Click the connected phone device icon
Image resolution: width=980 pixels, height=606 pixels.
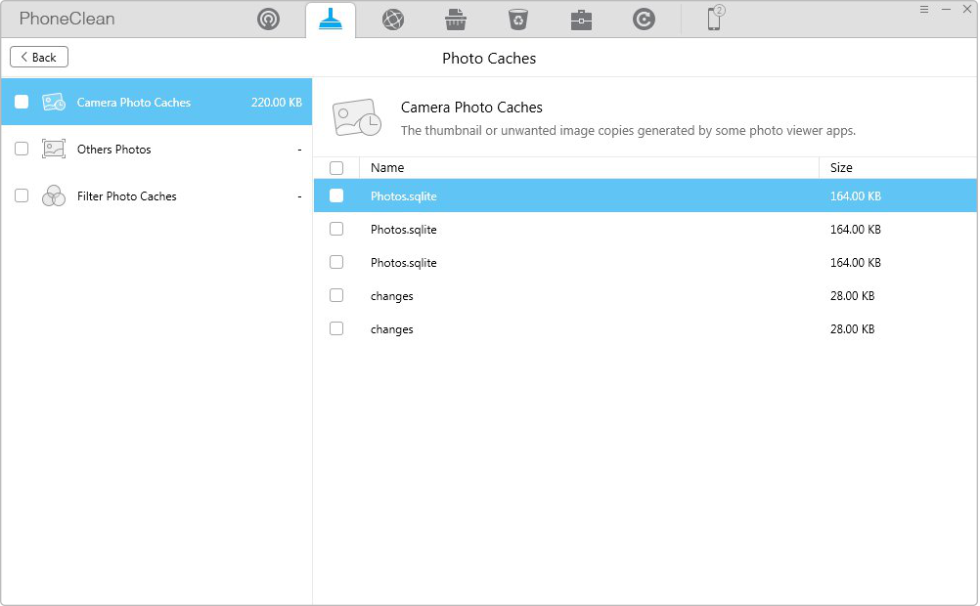(715, 19)
